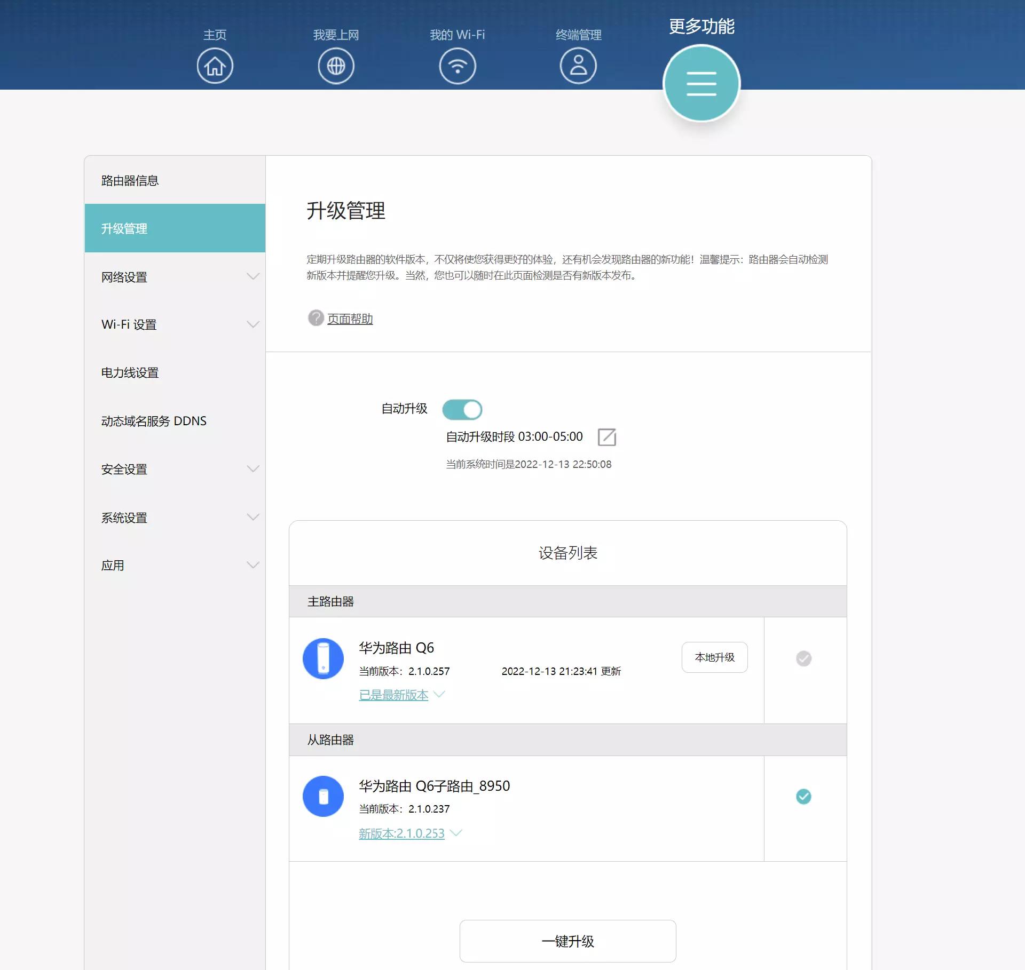Select the 动态域名服务 DDNS sidebar entry
This screenshot has width=1025, height=970.
tap(153, 420)
